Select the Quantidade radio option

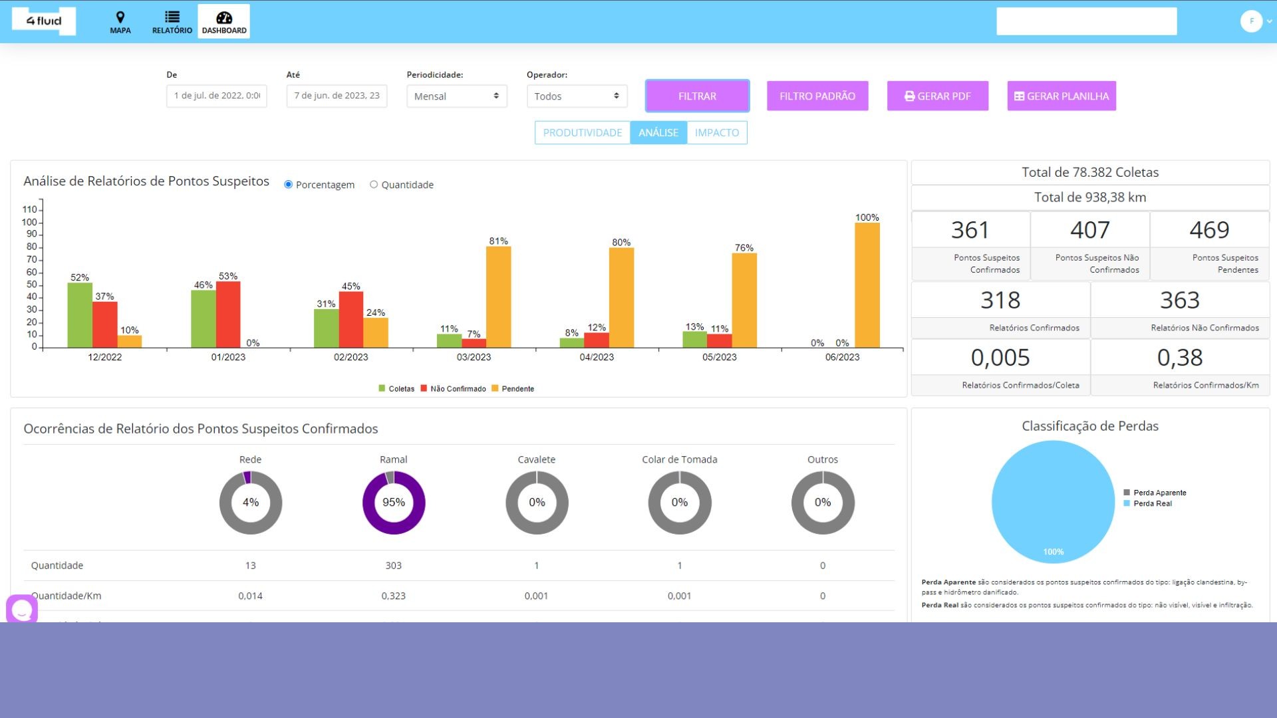374,185
